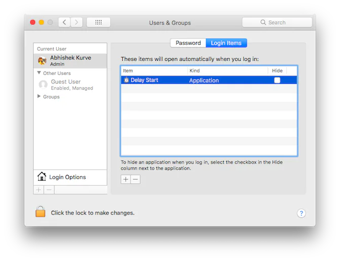Viewport: 340px width, 261px height.
Task: Select Abhishek Kurve admin account
Action: [70, 61]
